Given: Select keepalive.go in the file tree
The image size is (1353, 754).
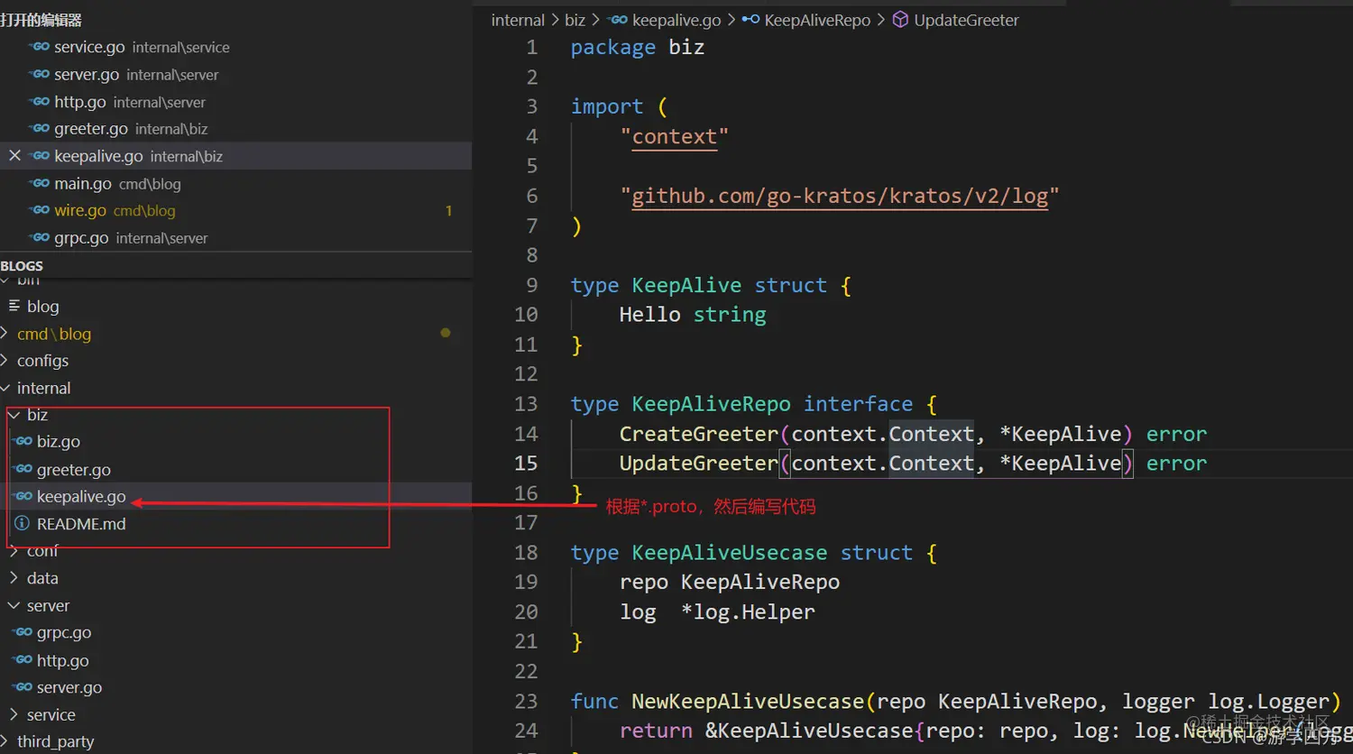Looking at the screenshot, I should pyautogui.click(x=235, y=497).
